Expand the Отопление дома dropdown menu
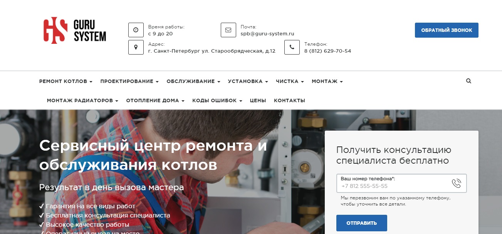This screenshot has height=234, width=502. (155, 101)
